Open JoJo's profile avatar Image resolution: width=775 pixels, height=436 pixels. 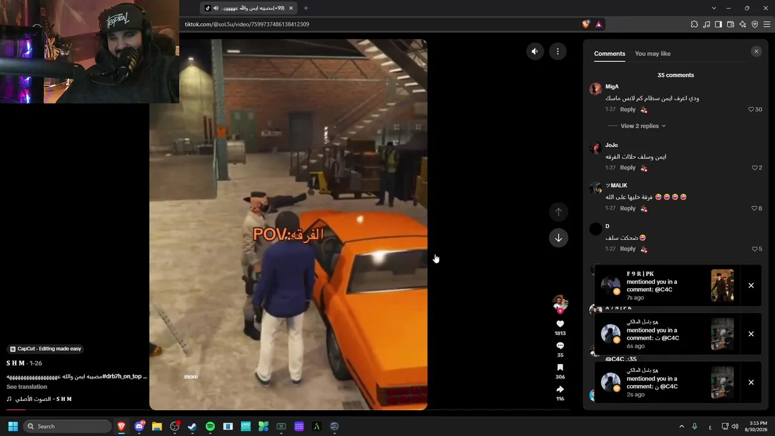click(x=595, y=148)
